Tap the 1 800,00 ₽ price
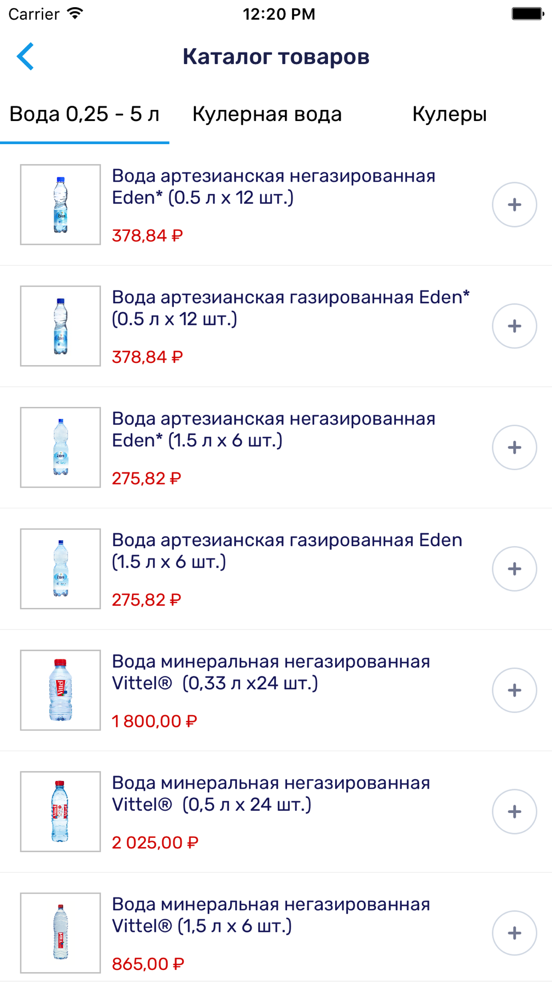Image resolution: width=552 pixels, height=982 pixels. [x=154, y=721]
